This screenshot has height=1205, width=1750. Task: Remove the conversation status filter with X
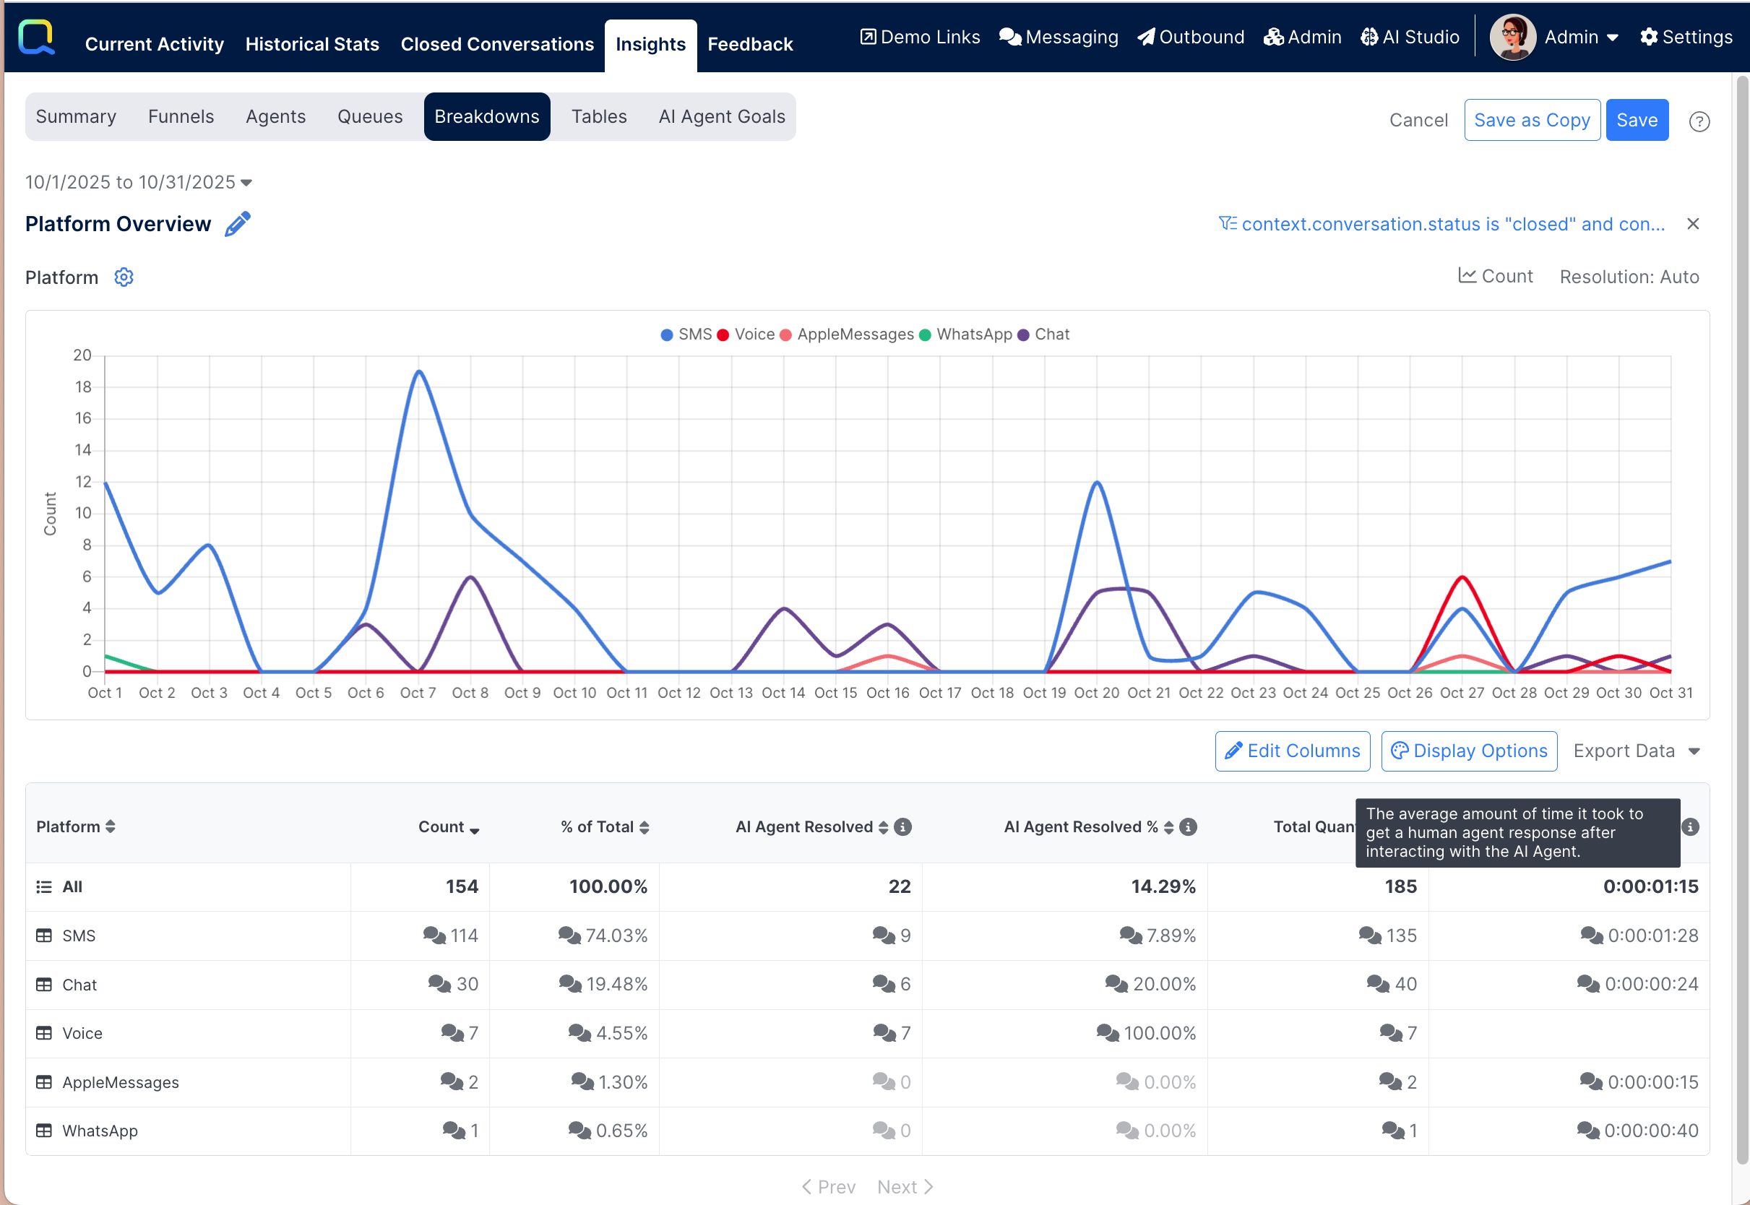click(x=1693, y=224)
